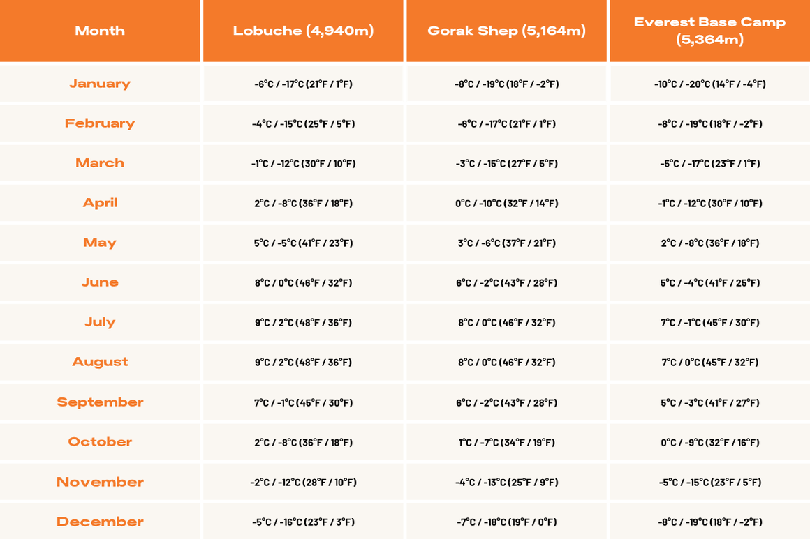Click the September row label
The image size is (810, 539).
click(100, 402)
